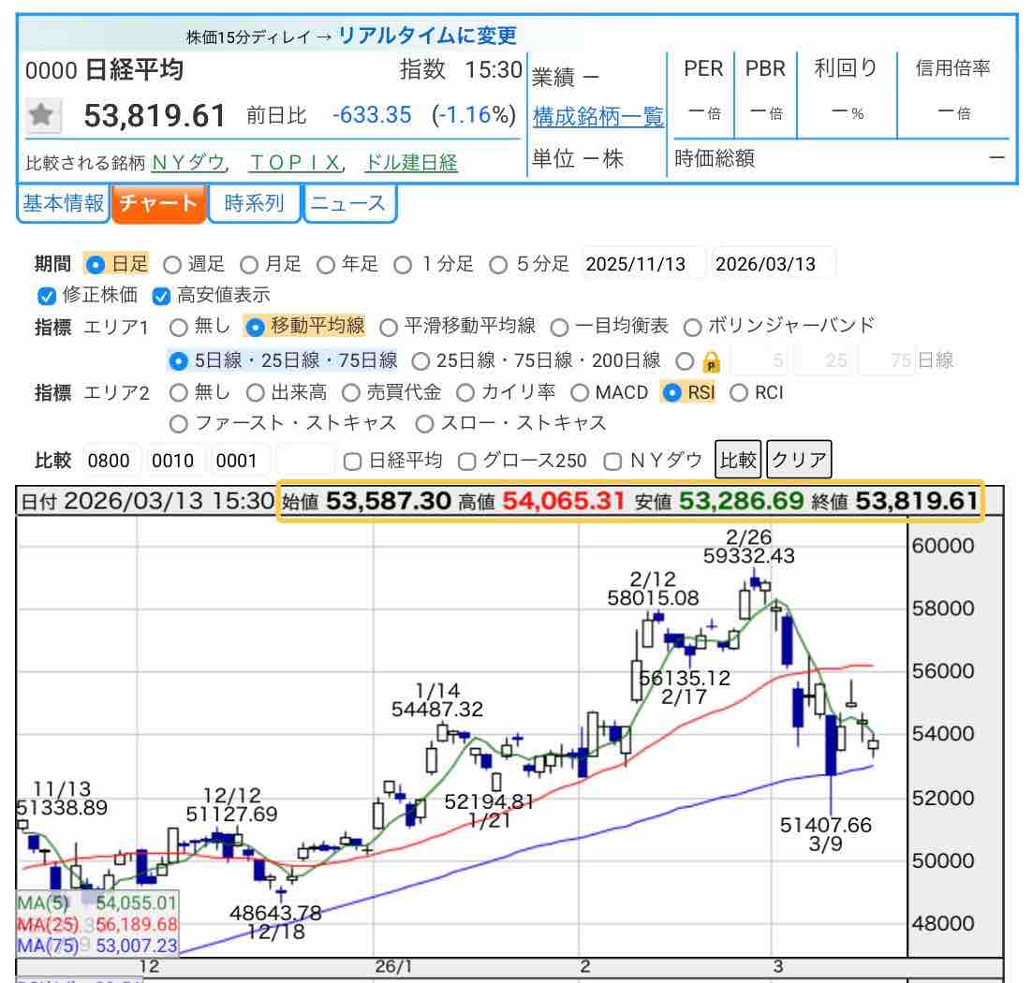Click リアルタイムに変更 link
Viewport: 1033px width, 983px height.
point(427,36)
